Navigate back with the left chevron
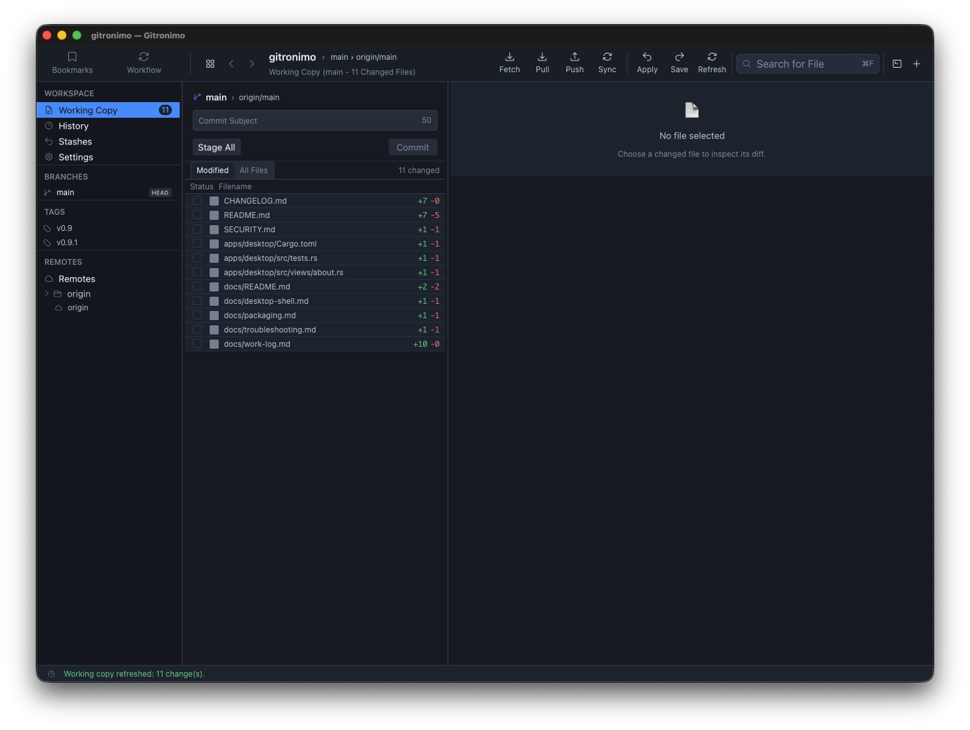 coord(231,64)
